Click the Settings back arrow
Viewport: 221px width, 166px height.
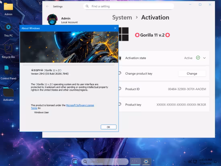(47, 6)
